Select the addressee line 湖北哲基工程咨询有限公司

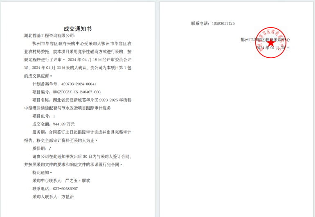pyautogui.click(x=49, y=36)
